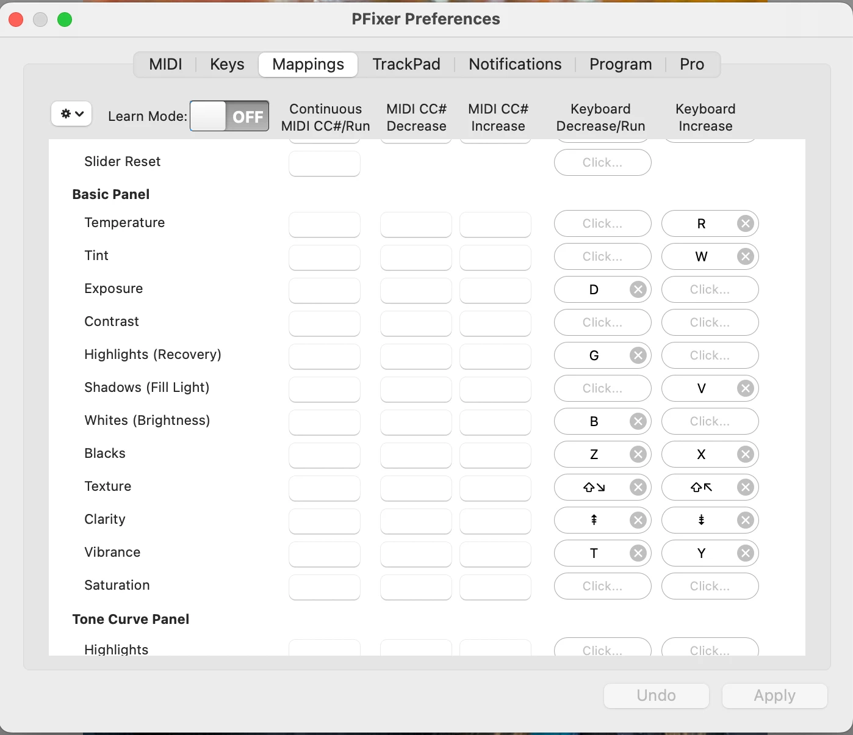Open the TrackPad tab
The width and height of the screenshot is (853, 735).
coord(406,64)
